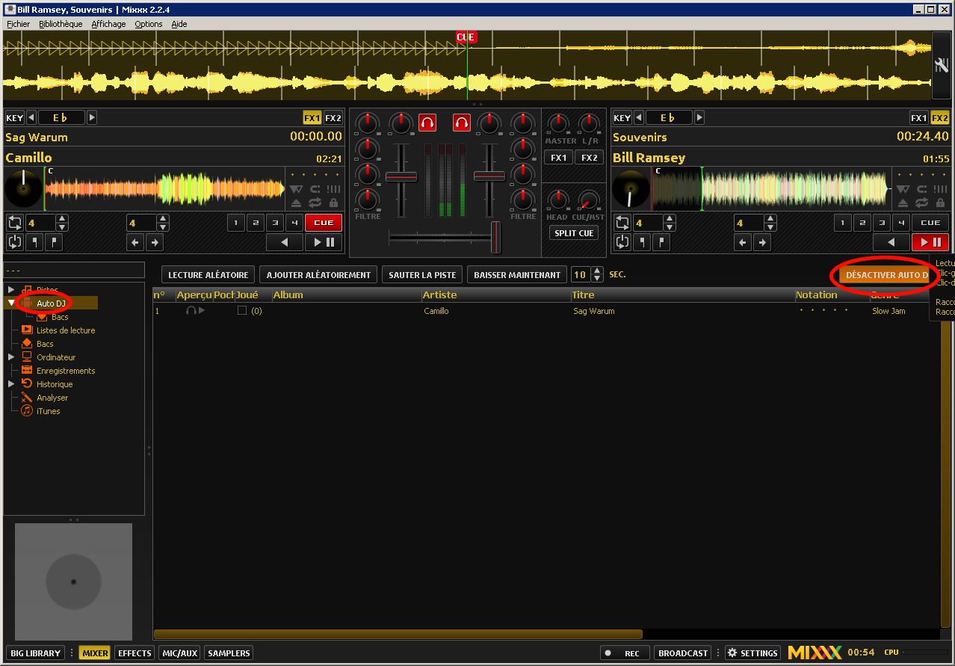The width and height of the screenshot is (955, 666).
Task: Set loop-out marker on Bill Ramsey deck
Action: coord(661,242)
